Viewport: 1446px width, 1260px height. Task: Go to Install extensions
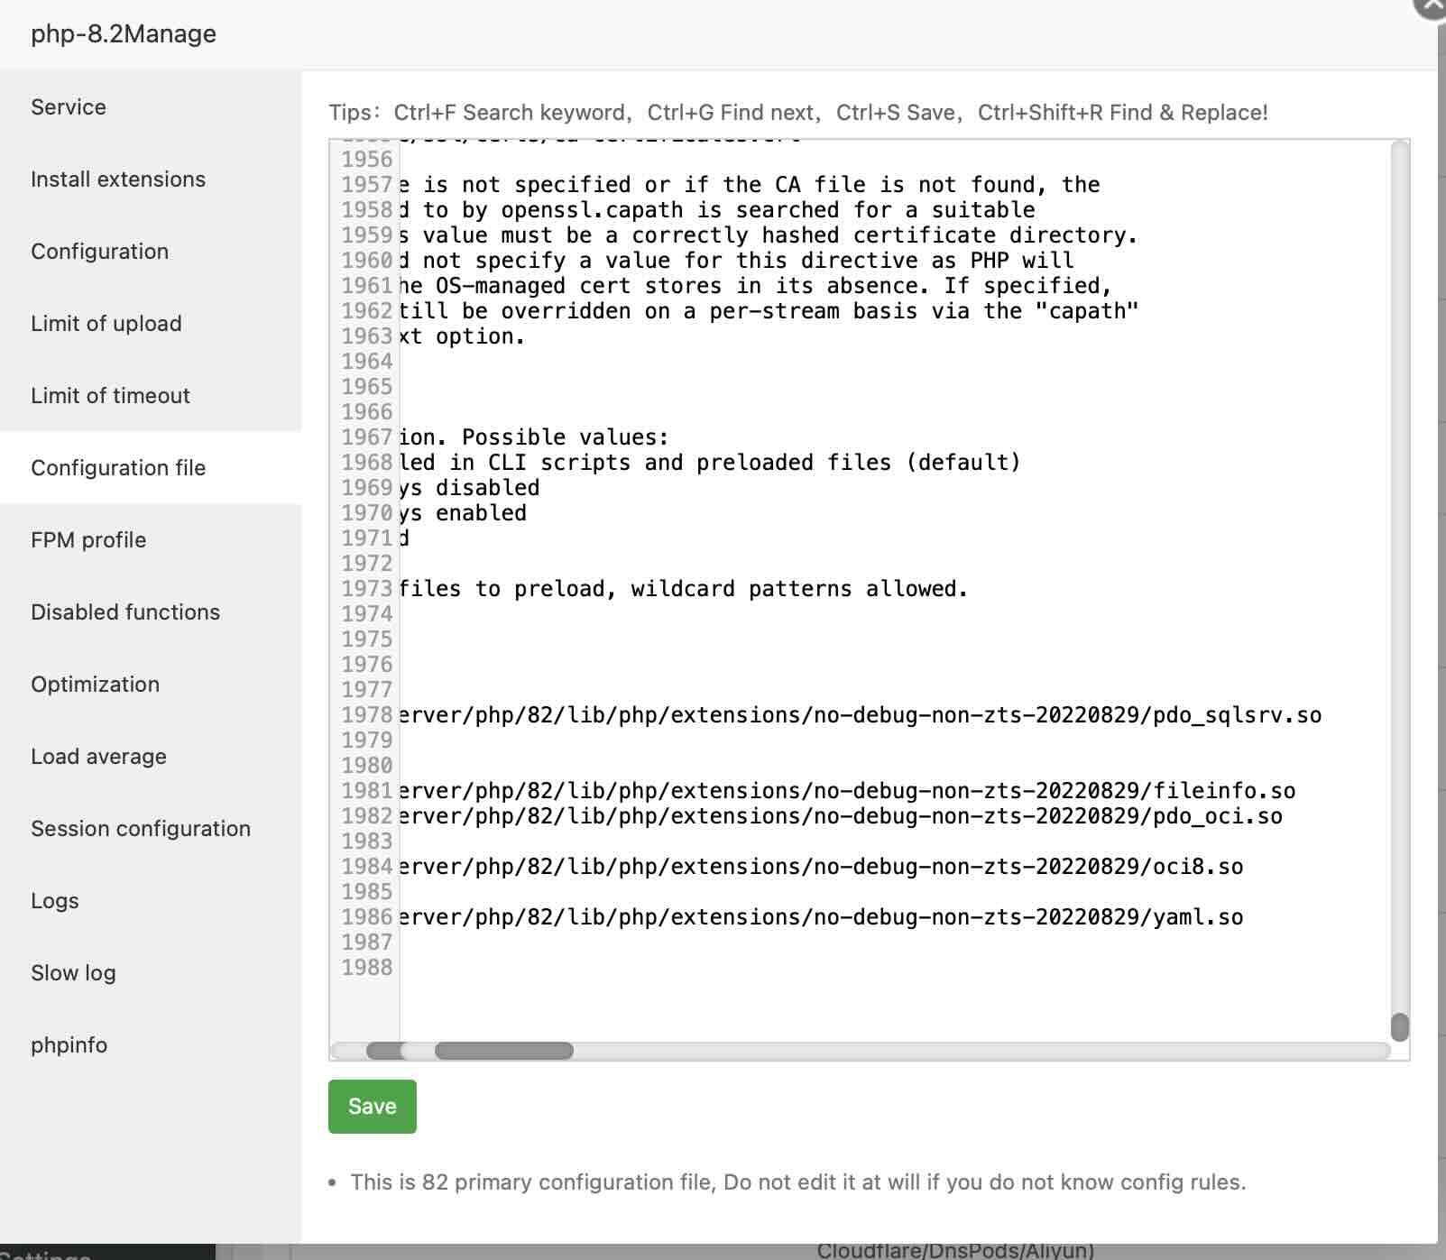pos(118,179)
